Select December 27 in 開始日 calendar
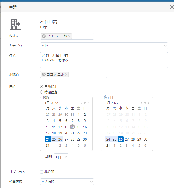174x188 pixels. tap(48, 115)
